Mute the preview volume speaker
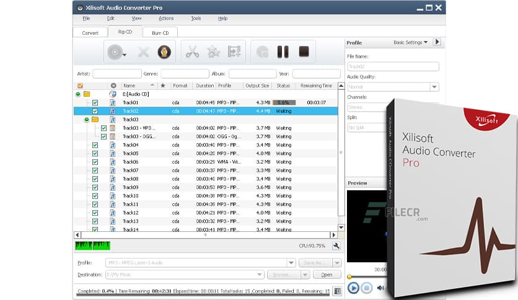 click(x=380, y=288)
